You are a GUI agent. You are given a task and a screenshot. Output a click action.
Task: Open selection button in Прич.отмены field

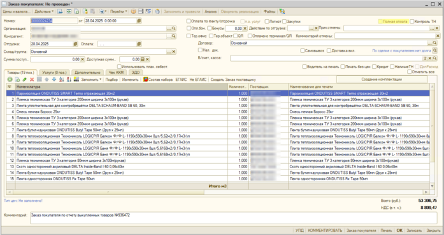[431, 28]
